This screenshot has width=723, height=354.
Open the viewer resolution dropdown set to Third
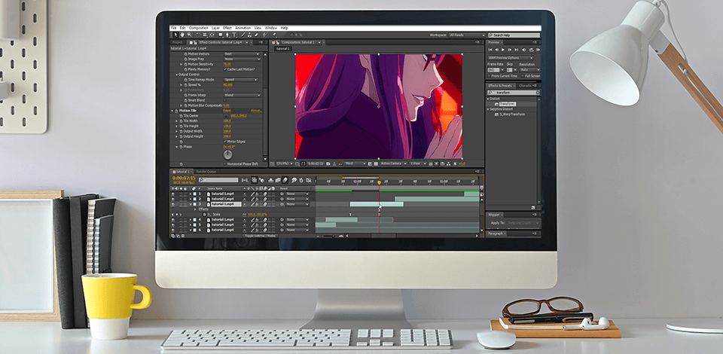click(355, 163)
